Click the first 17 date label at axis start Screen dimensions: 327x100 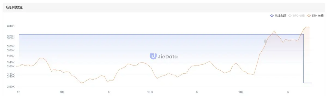pyautogui.click(x=18, y=92)
